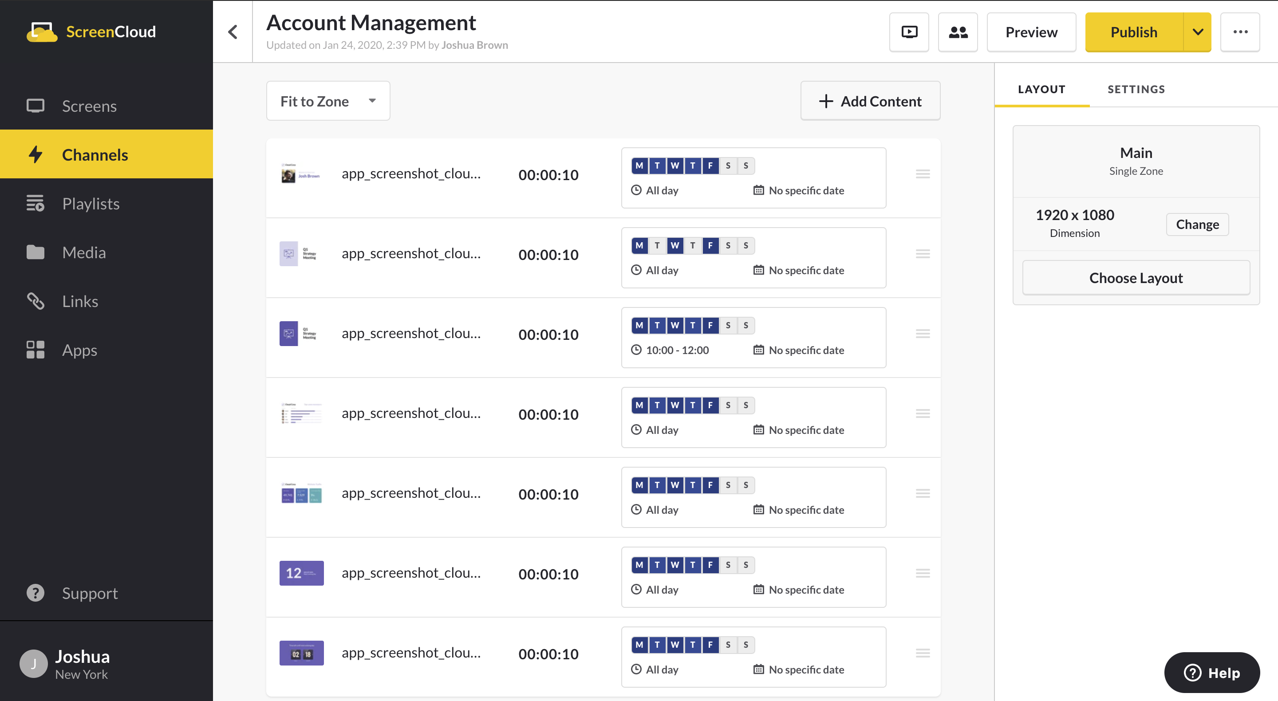This screenshot has width=1278, height=701.
Task: Open the three-dot more options menu
Action: pyautogui.click(x=1240, y=32)
